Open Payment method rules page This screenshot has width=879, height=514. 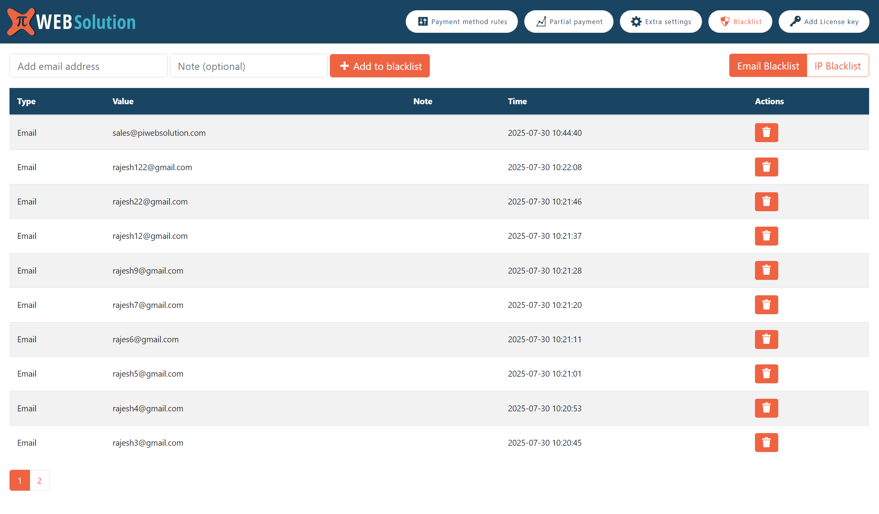tap(461, 22)
